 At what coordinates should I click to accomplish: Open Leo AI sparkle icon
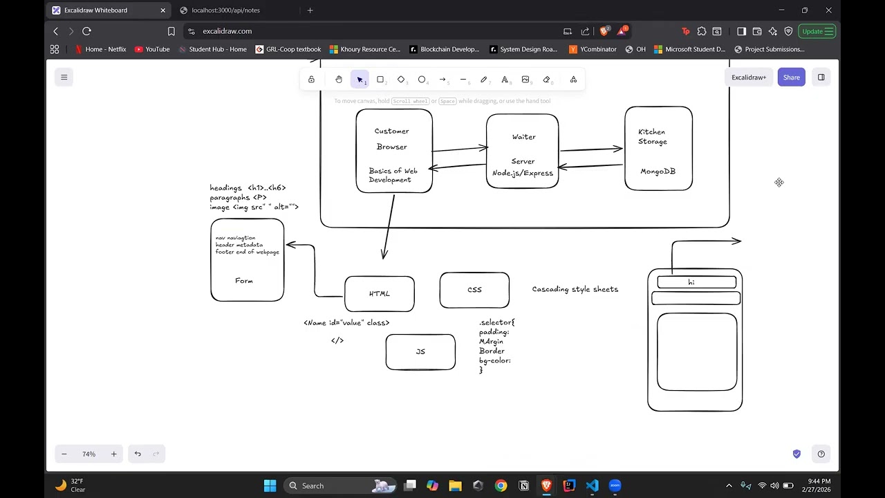click(772, 31)
